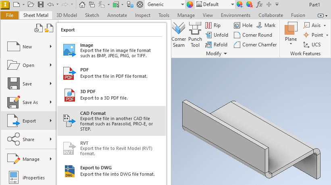Click the appearance color wheel icon

click(x=189, y=5)
